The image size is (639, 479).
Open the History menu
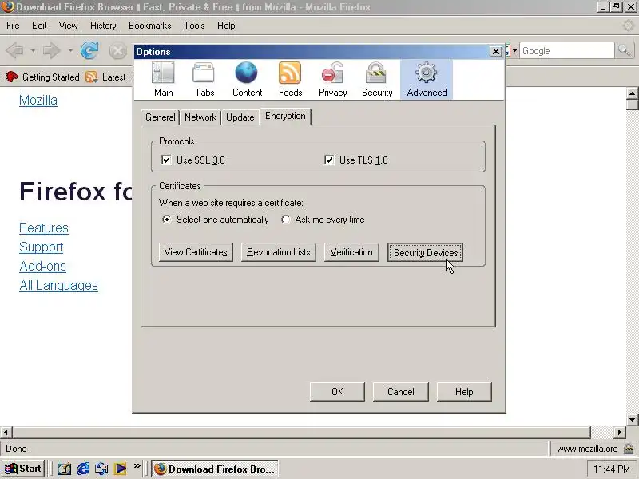(x=103, y=26)
